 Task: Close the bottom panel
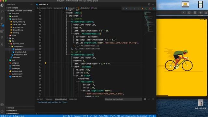click(x=153, y=99)
